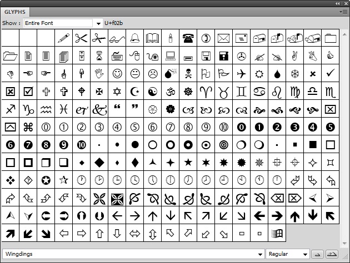350x263 pixels.
Task: Click the zoom out small mountains button
Action: [318, 254]
